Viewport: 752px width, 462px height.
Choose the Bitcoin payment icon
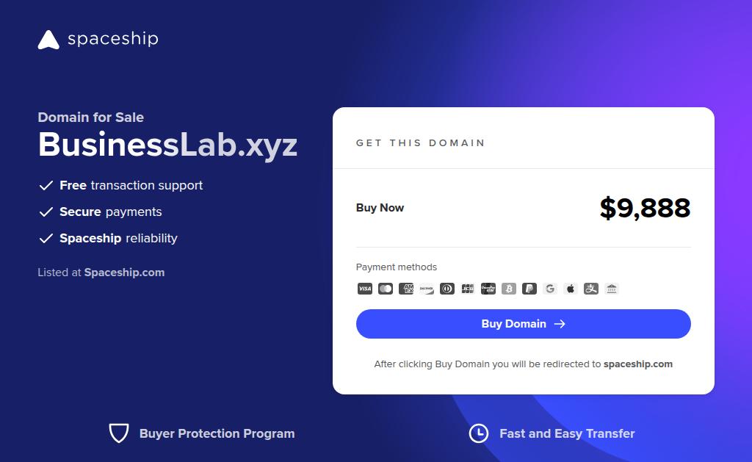pos(509,289)
